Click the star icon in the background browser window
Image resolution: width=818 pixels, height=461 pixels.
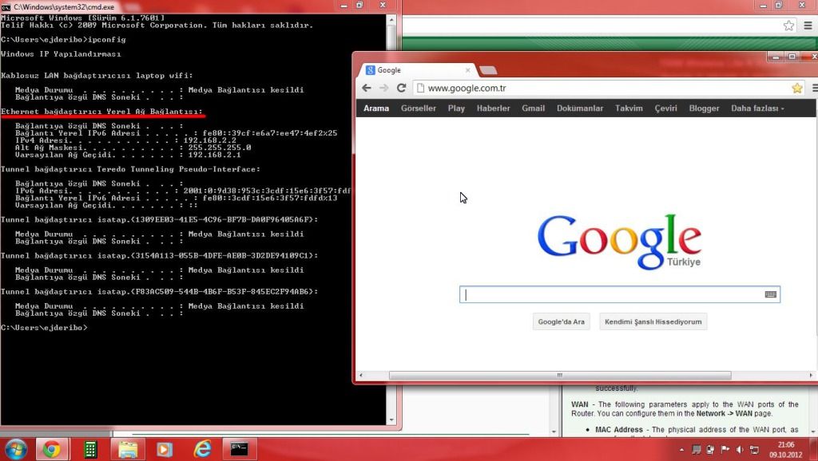(788, 26)
